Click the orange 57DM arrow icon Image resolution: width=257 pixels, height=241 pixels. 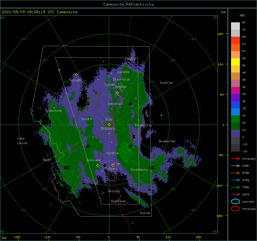(235, 173)
